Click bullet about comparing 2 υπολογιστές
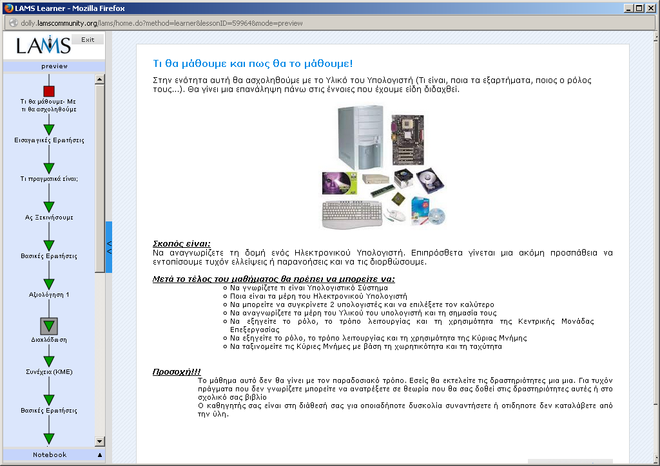The image size is (660, 466). (362, 304)
